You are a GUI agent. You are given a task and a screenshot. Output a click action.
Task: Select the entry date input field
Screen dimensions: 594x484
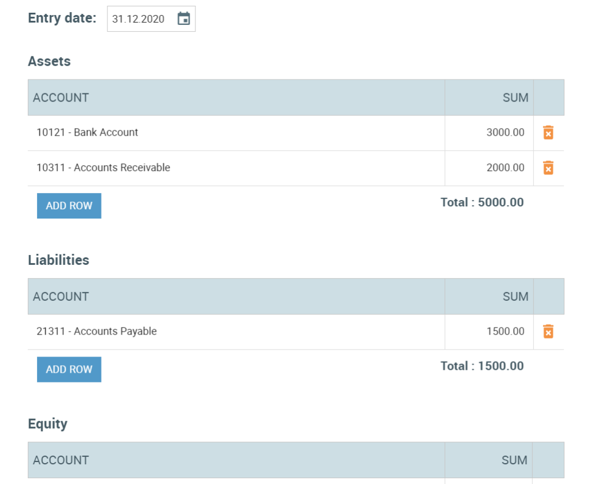pyautogui.click(x=139, y=18)
